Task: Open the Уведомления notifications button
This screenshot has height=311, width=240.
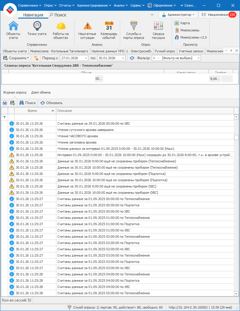Action: point(217,14)
